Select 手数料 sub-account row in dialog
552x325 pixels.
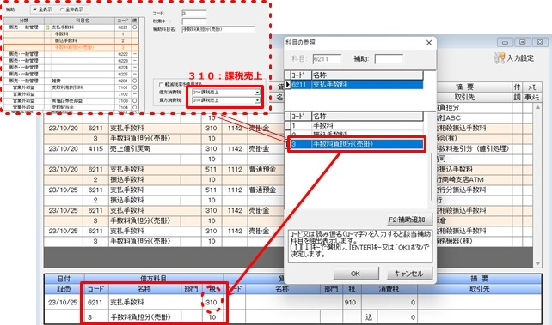point(357,126)
